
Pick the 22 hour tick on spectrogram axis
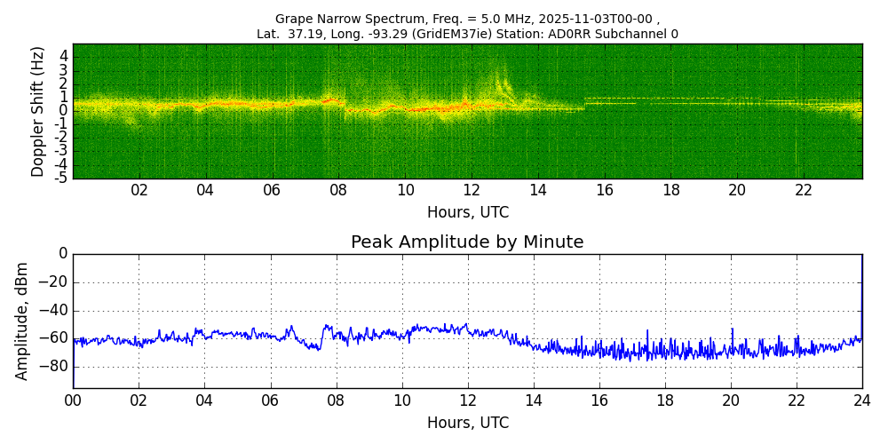(804, 190)
